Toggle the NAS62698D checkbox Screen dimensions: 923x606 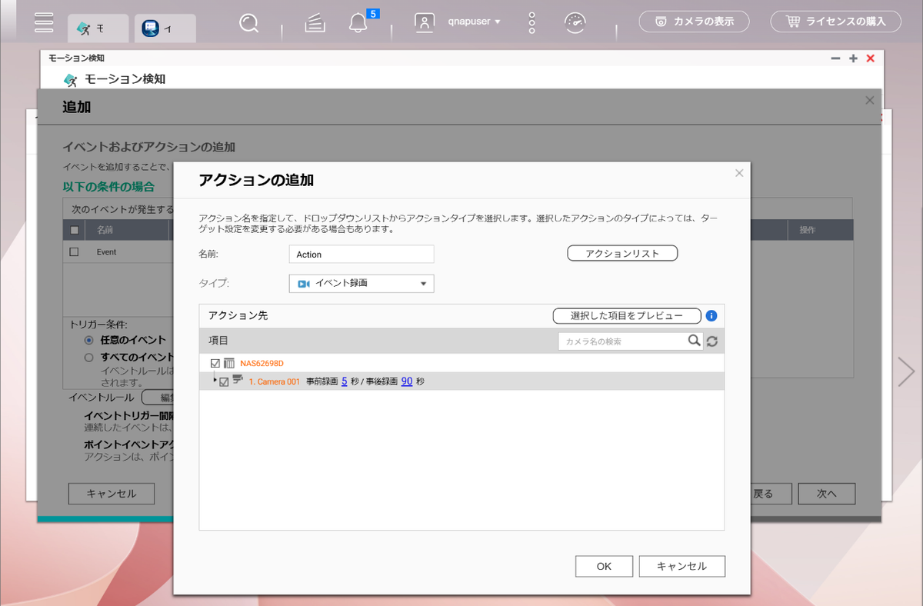tap(215, 363)
